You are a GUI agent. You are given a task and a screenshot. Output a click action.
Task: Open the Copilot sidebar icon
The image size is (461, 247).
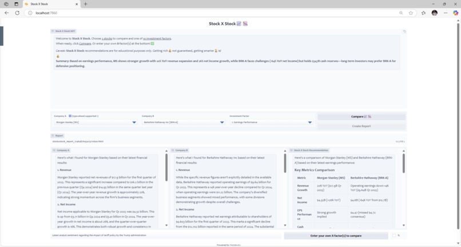coord(455,13)
